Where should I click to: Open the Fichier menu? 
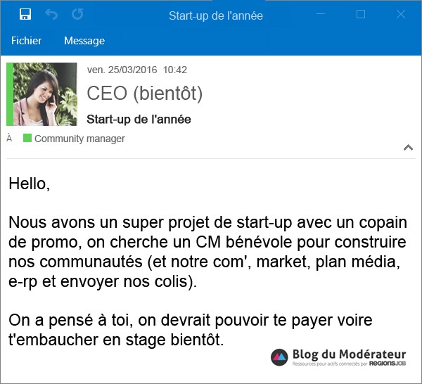pos(26,41)
